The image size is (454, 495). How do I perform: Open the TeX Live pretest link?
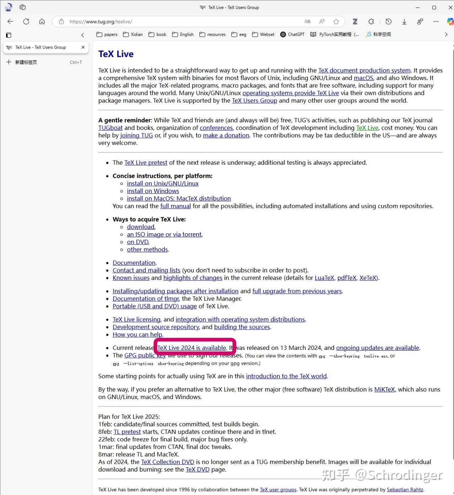click(x=146, y=163)
